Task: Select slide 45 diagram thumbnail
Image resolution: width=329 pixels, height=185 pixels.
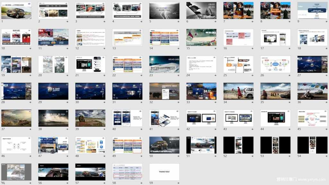Action: (x=312, y=118)
